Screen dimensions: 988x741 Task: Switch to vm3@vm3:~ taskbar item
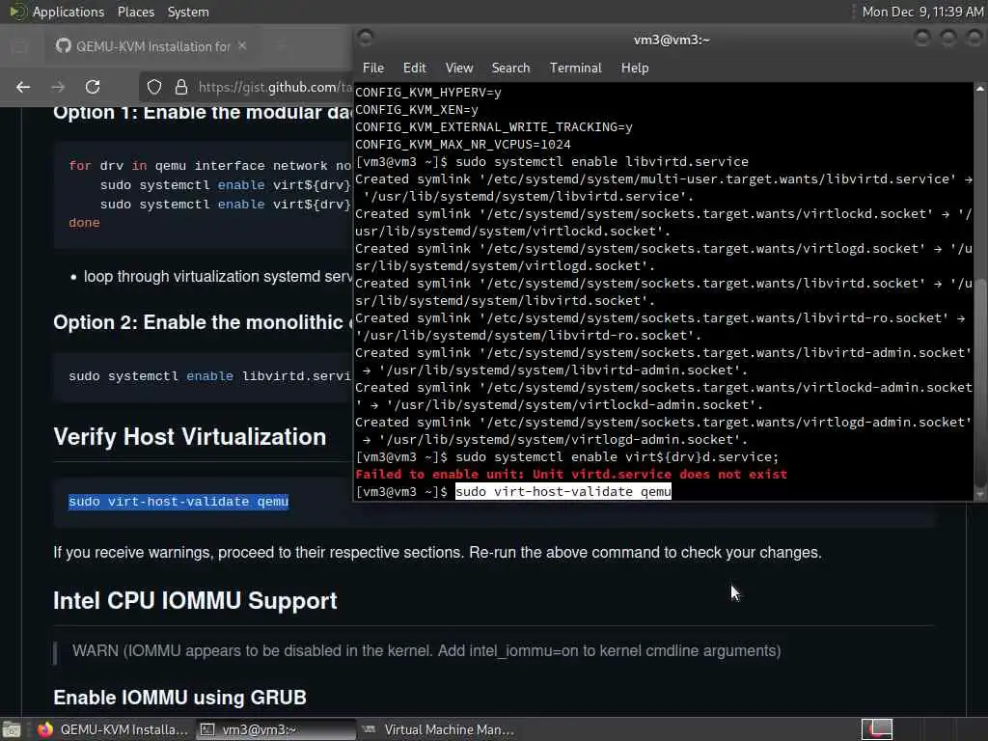click(x=276, y=729)
